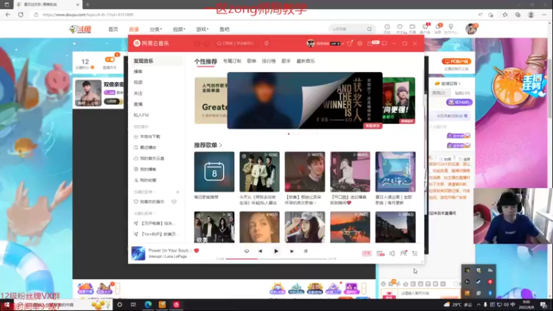This screenshot has width=553, height=311.
Task: Expand the 视频 dropdown in Douyu
Action: pyautogui.click(x=179, y=29)
